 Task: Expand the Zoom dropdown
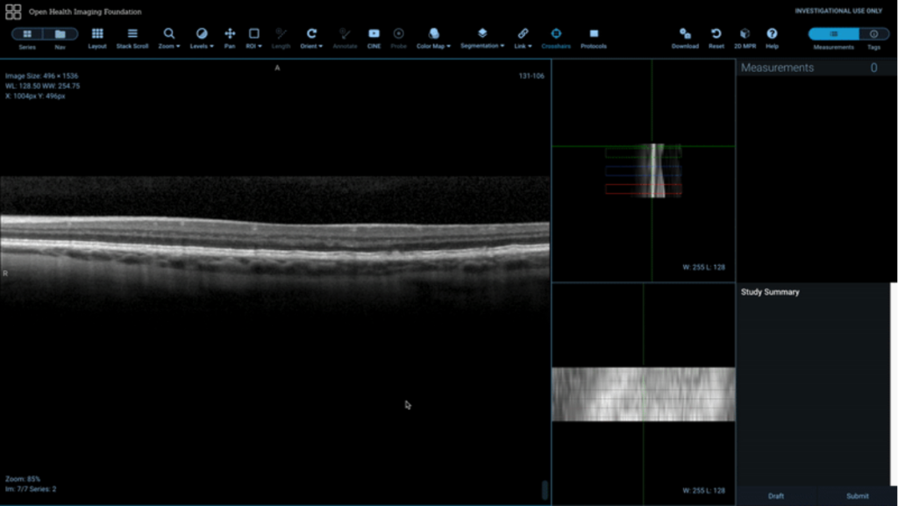point(169,36)
